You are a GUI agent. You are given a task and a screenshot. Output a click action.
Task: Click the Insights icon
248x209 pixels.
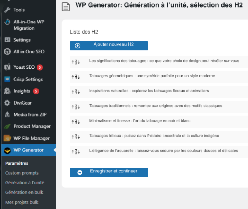[7, 91]
